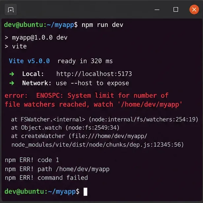Click the cursor block at the bottom prompt
This screenshot has height=203, width=203.
pyautogui.click(x=85, y=191)
